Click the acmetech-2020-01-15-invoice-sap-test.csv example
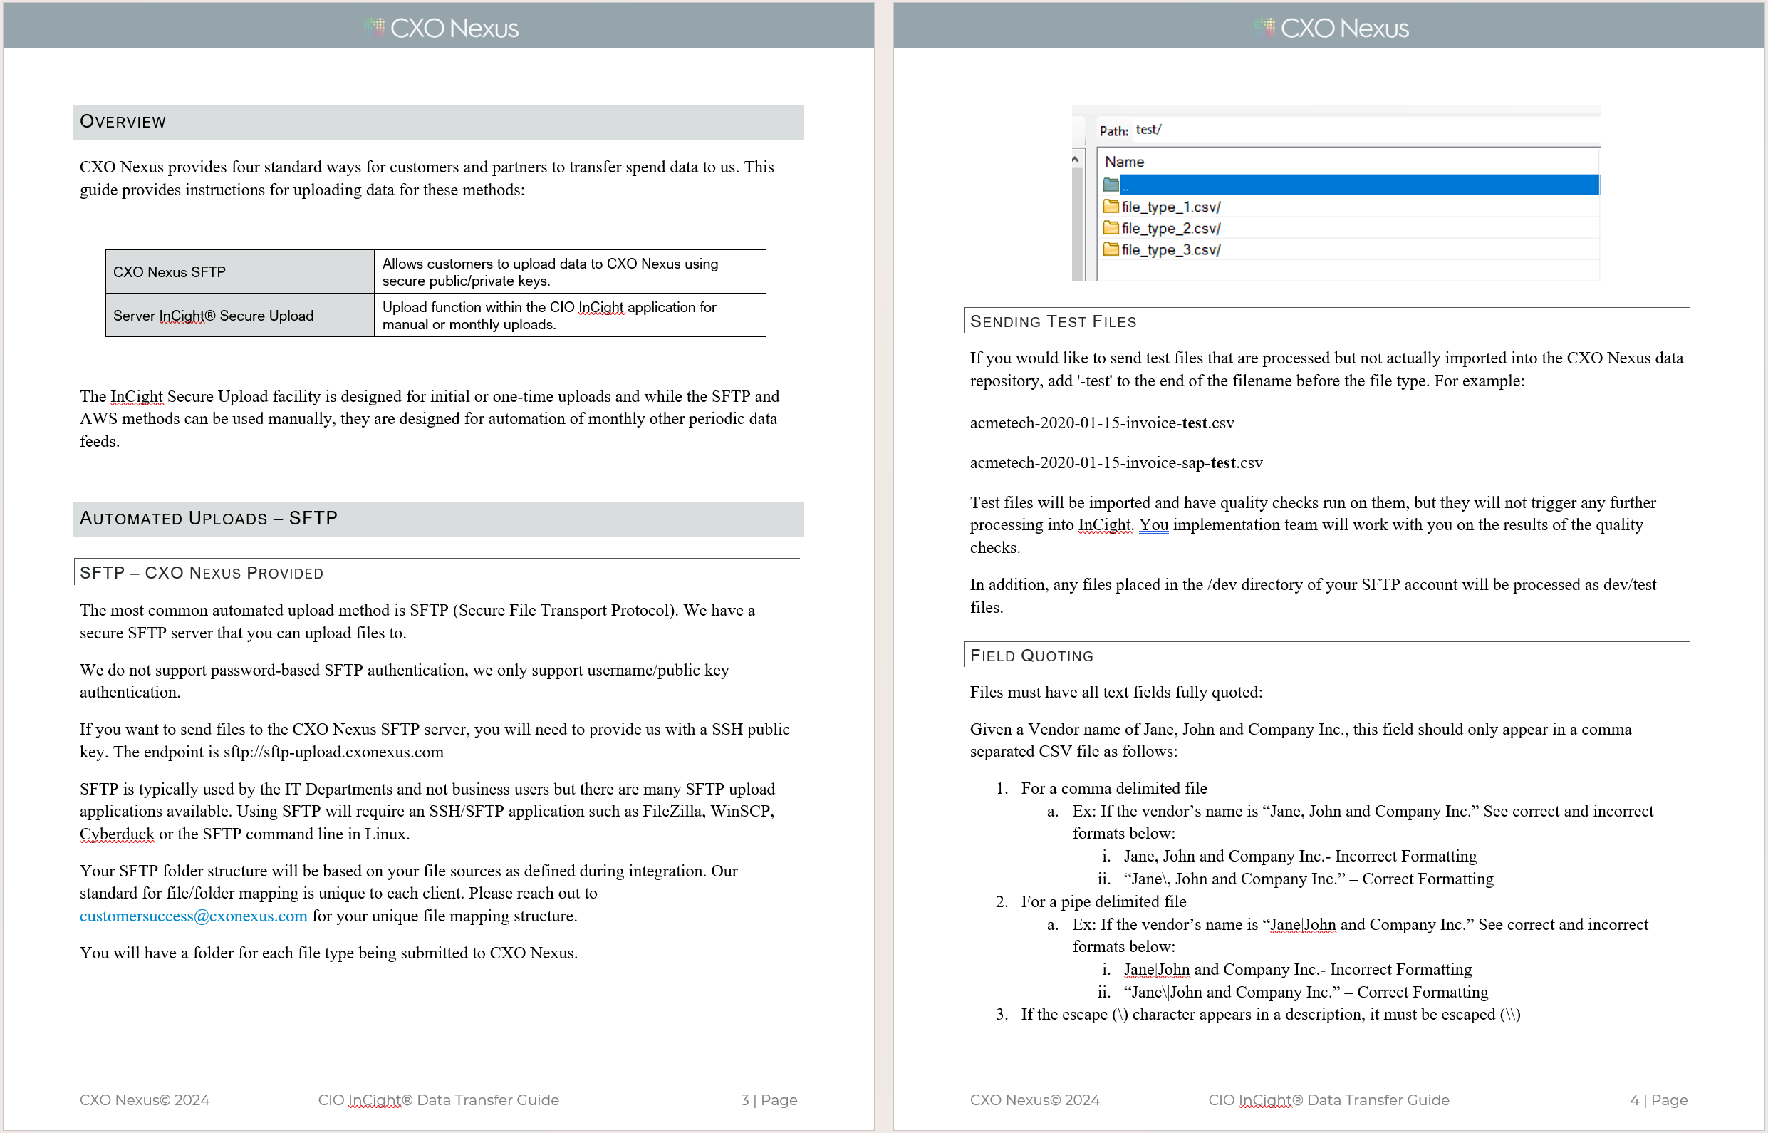1768x1133 pixels. coord(1116,462)
